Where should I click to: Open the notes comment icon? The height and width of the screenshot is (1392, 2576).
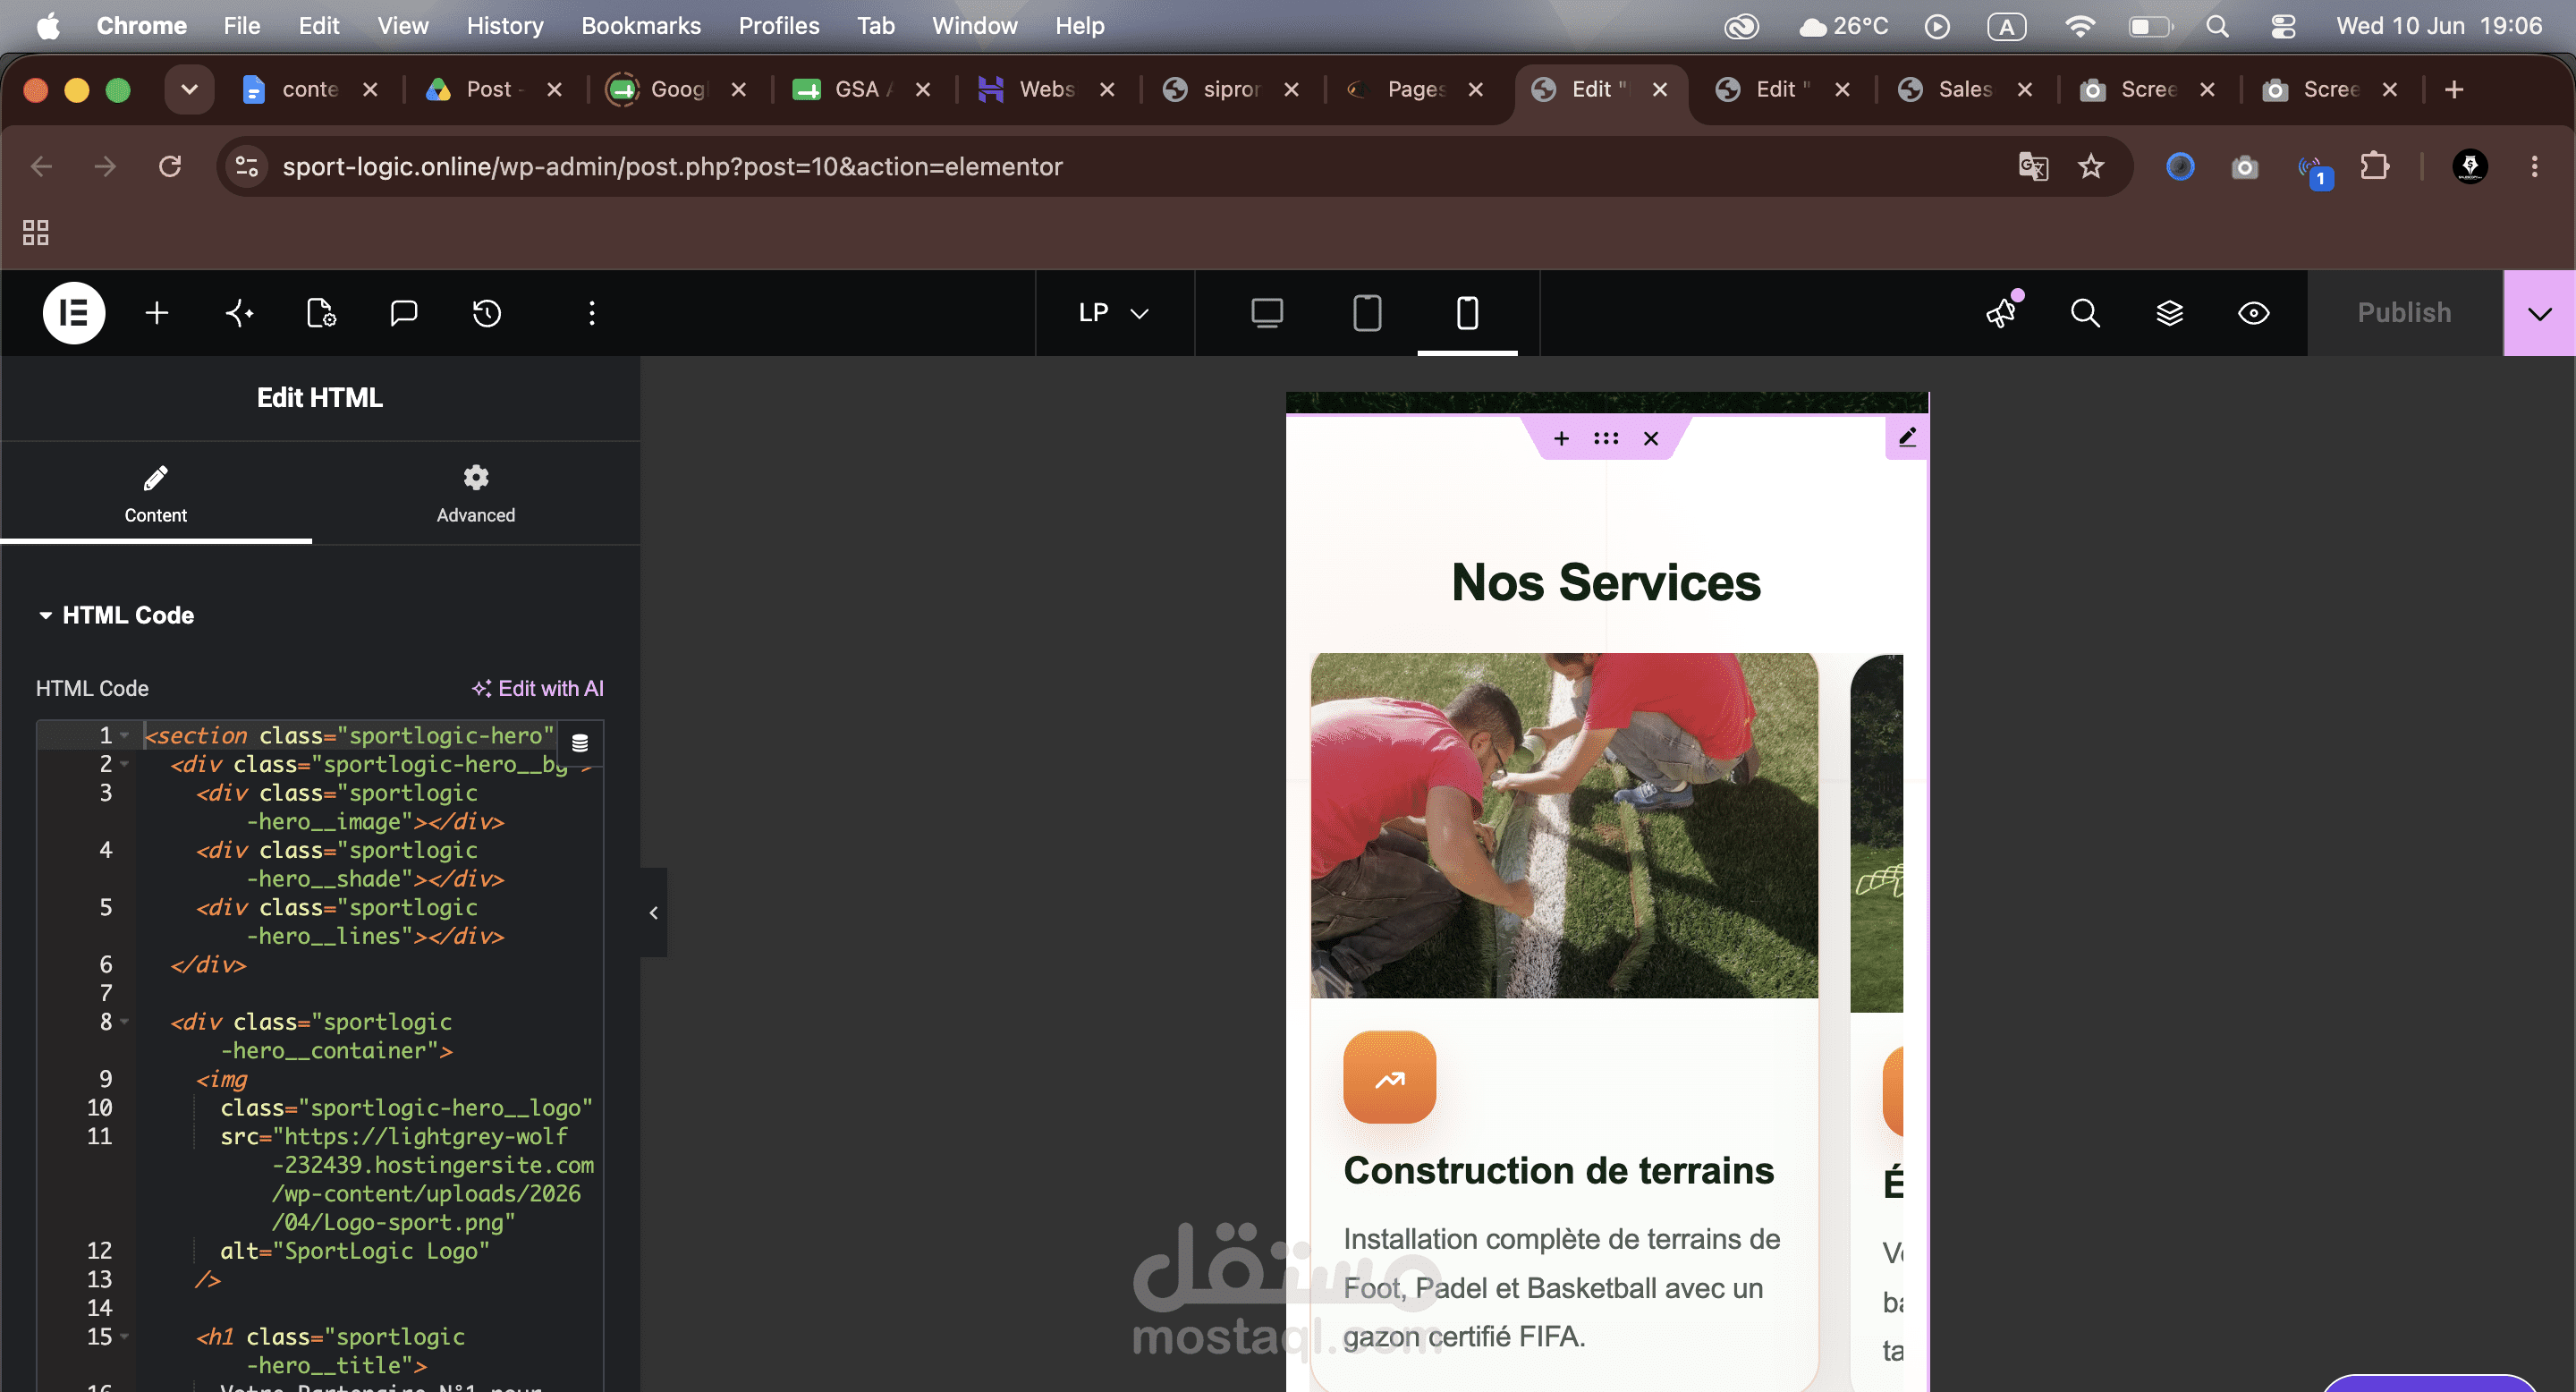tap(404, 313)
